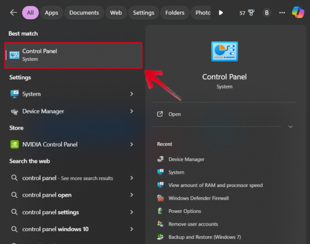This screenshot has height=244, width=310.
Task: Open the rewards trophy icon next to 57
Action: tap(251, 13)
